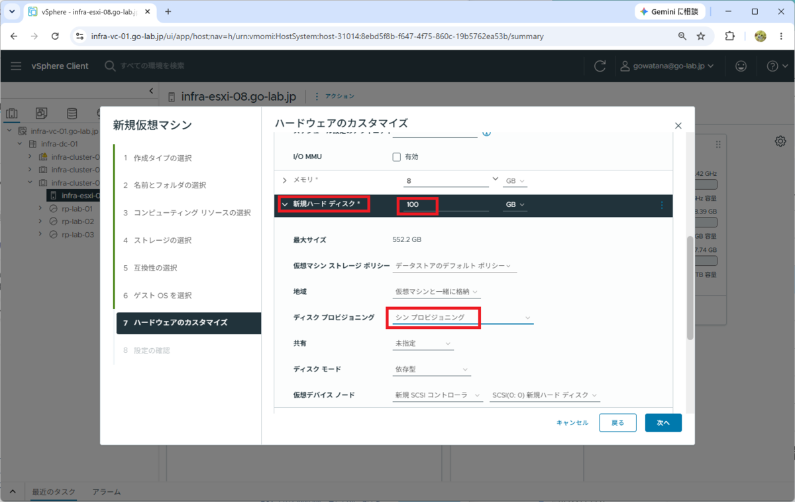Open the settings gear on summary page
The width and height of the screenshot is (795, 502).
[780, 141]
